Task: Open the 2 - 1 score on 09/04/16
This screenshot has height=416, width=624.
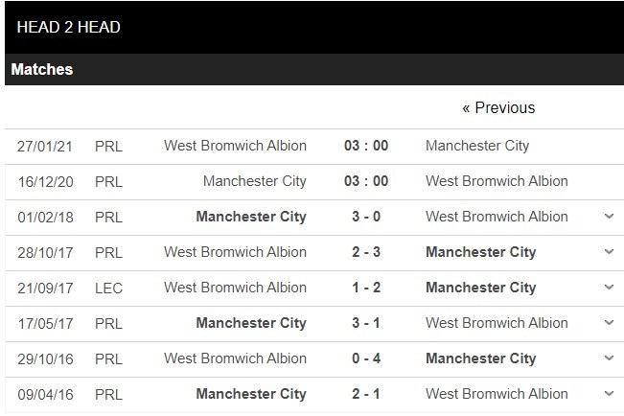Action: click(x=366, y=394)
